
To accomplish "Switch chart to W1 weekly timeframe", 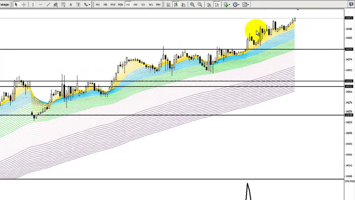I will point(151,4).
